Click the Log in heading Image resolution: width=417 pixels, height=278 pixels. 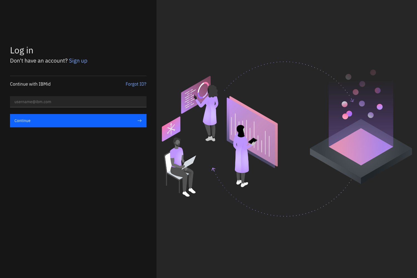[22, 51]
